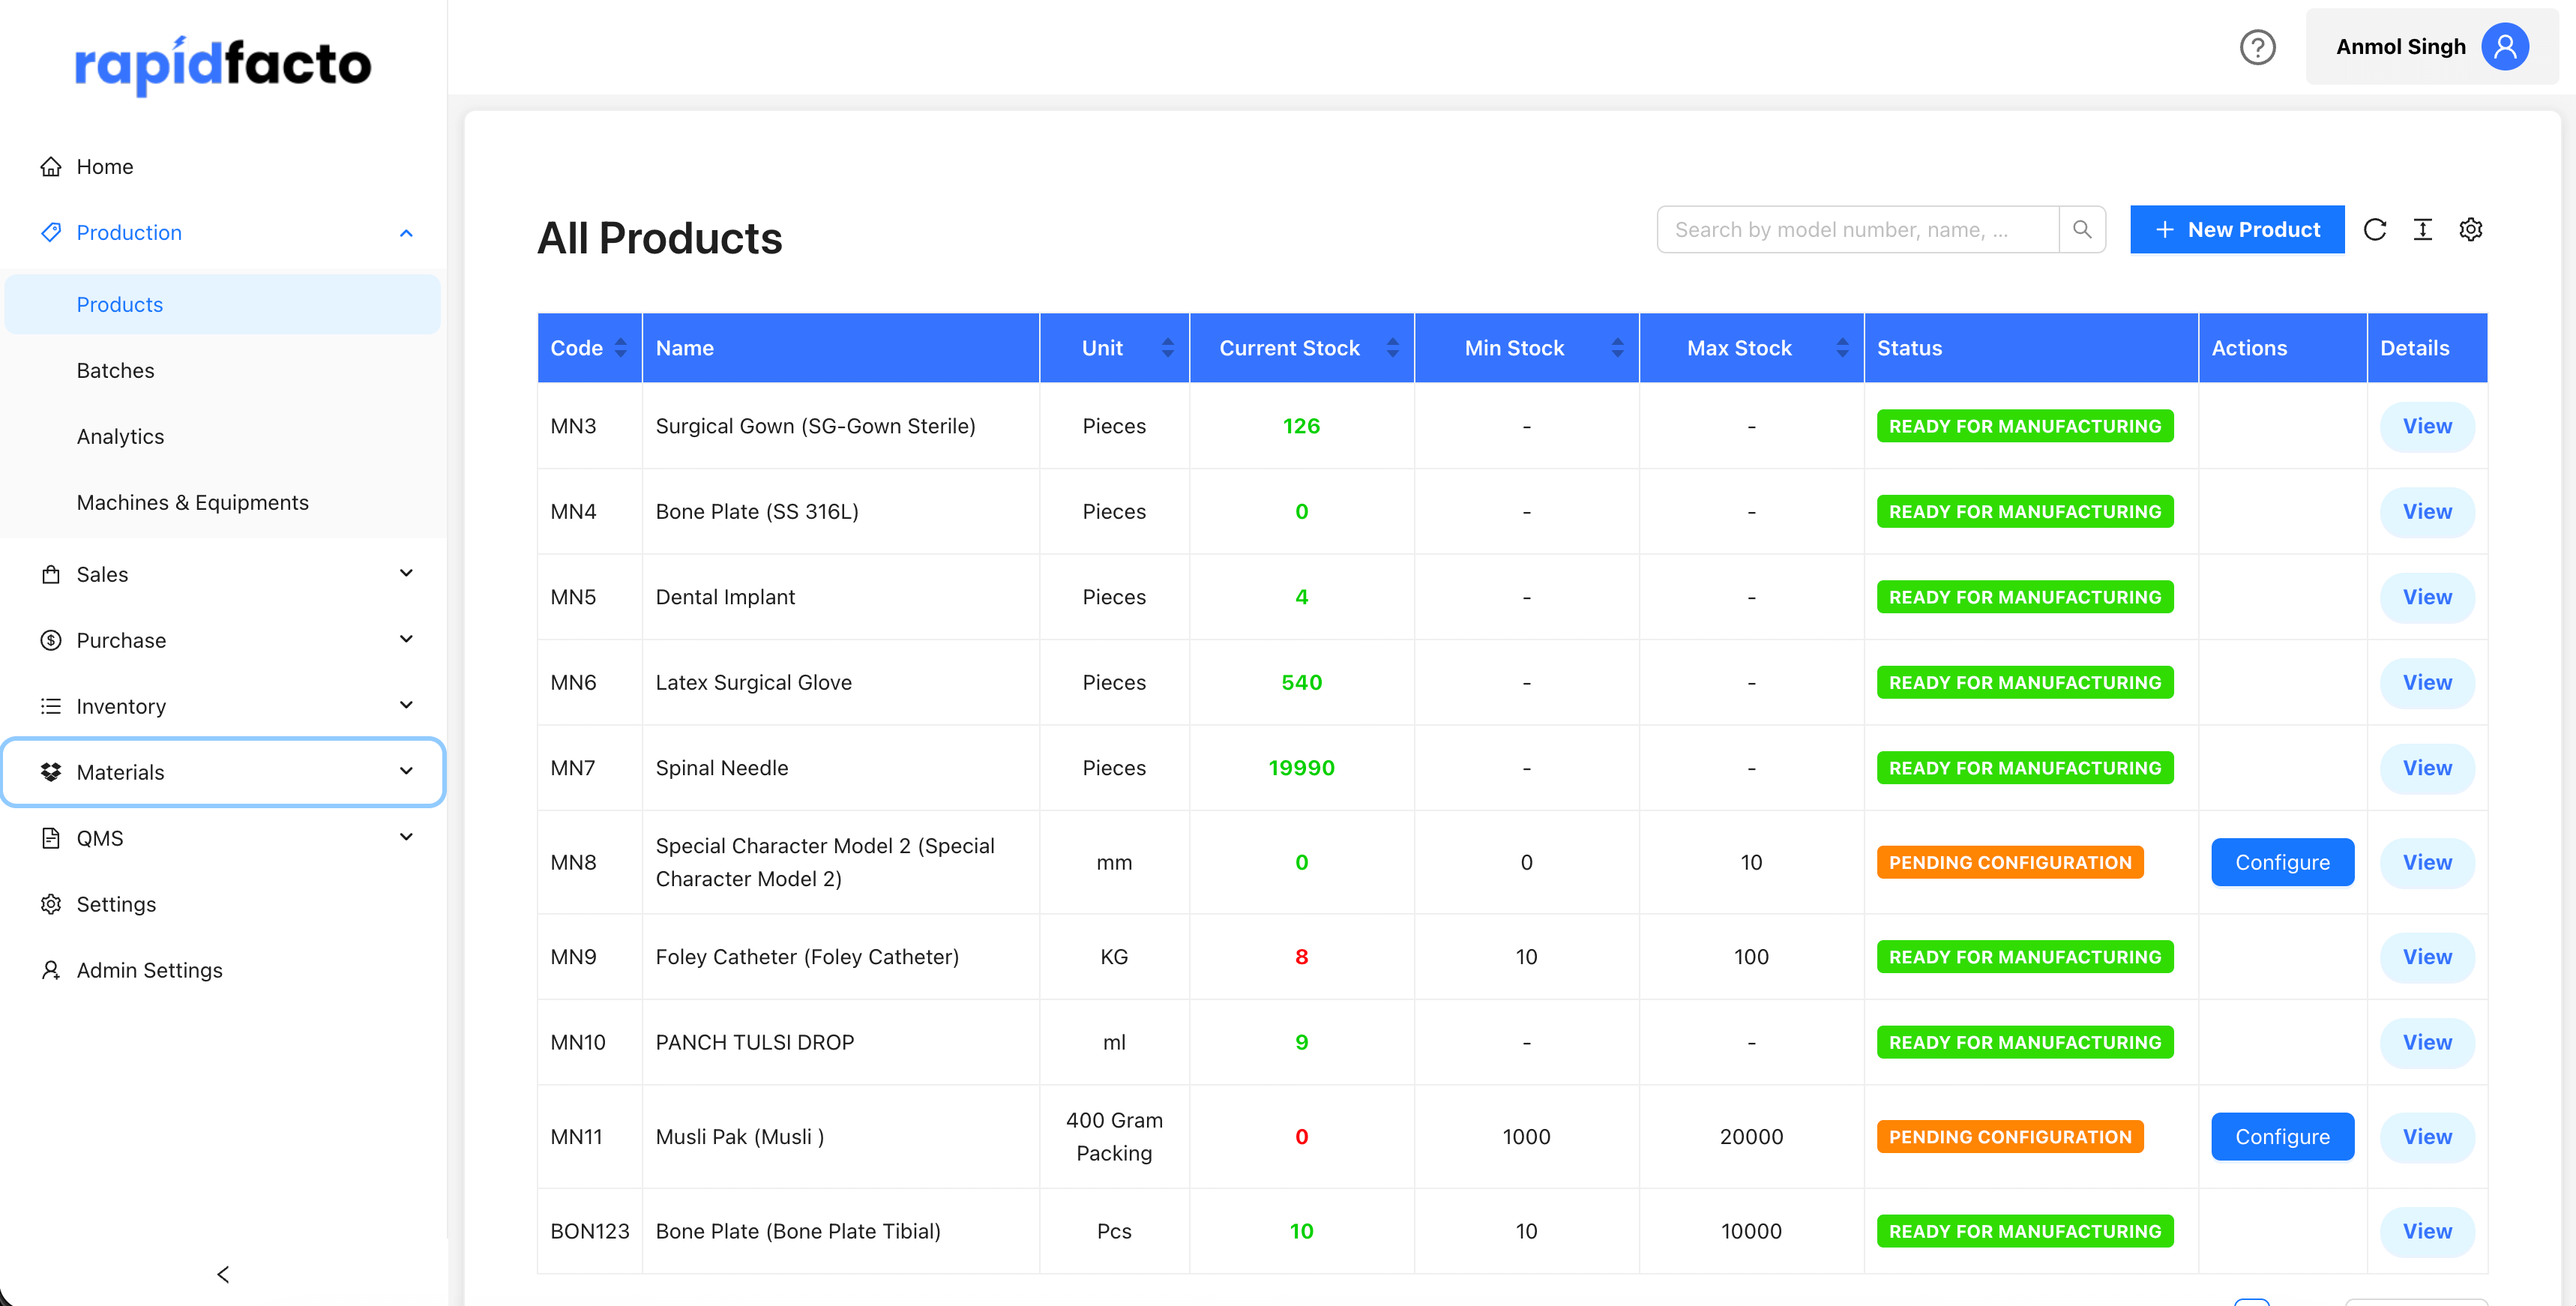This screenshot has height=1306, width=2576.
Task: Open the Batches page
Action: pyautogui.click(x=115, y=370)
